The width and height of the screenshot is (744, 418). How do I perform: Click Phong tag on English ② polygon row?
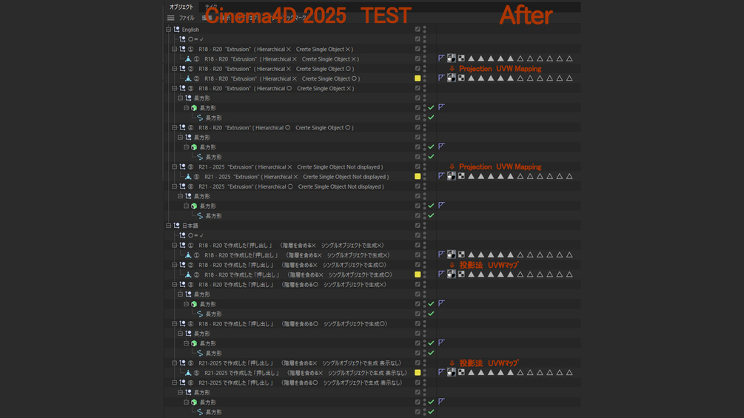[442, 78]
